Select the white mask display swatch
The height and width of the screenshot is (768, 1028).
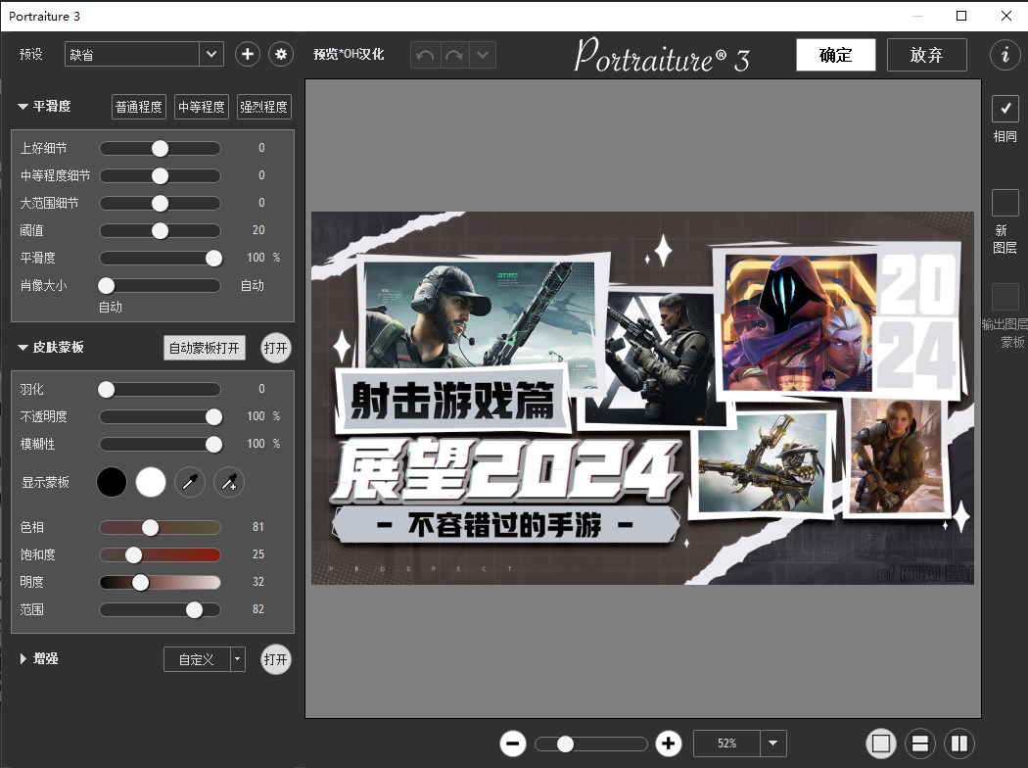pyautogui.click(x=150, y=482)
